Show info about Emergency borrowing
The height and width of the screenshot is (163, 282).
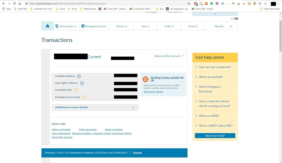click(x=85, y=97)
